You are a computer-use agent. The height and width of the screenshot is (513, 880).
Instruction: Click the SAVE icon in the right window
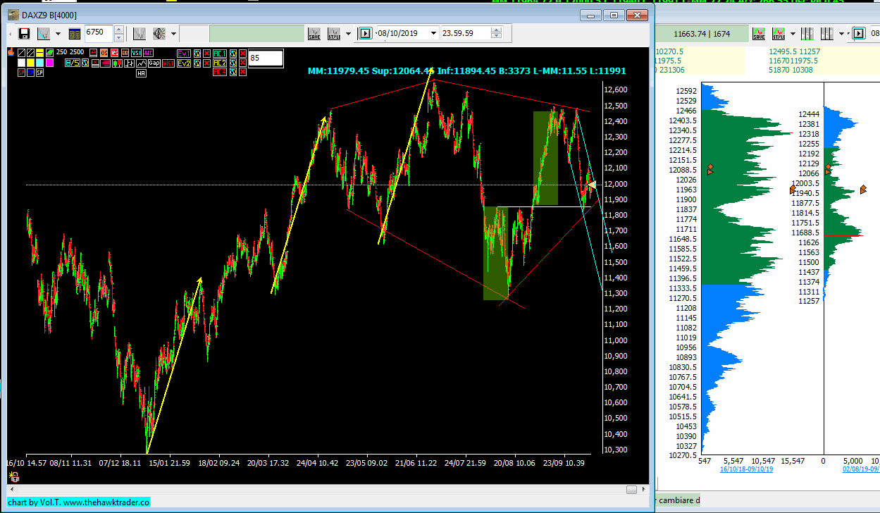tap(759, 34)
